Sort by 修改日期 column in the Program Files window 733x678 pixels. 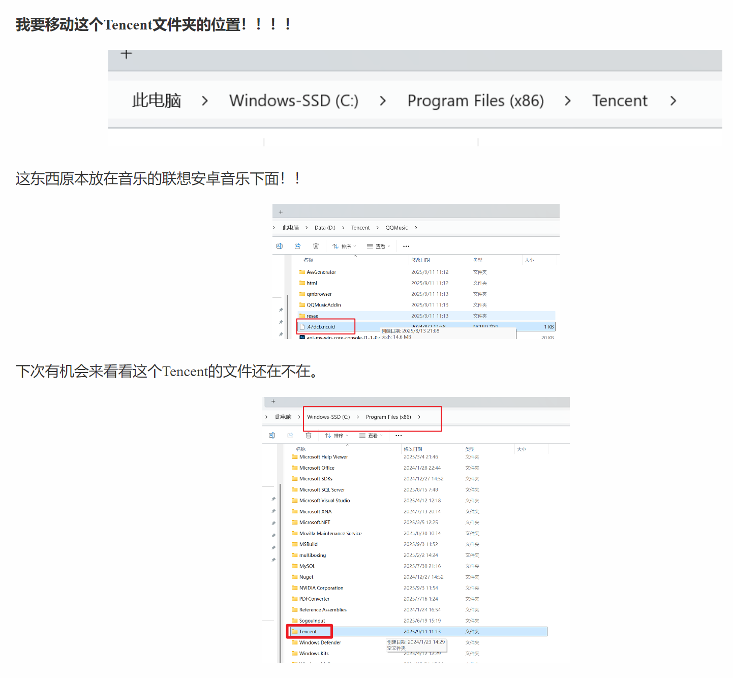tap(413, 449)
